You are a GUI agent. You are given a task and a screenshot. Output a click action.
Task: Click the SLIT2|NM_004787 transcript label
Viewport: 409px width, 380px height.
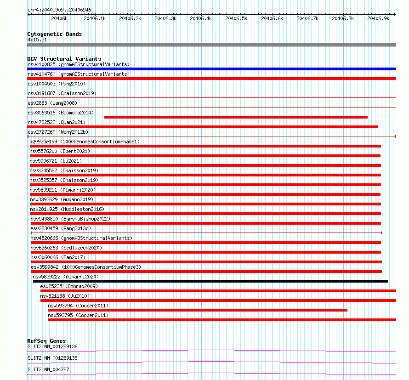pos(48,369)
